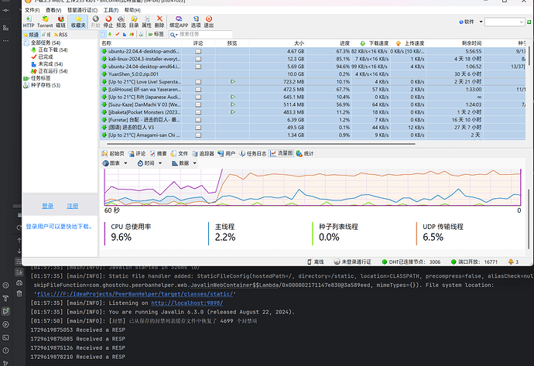This screenshot has width=534, height=366.
Task: Add magnet link via 磁链 button
Action: tap(60, 22)
